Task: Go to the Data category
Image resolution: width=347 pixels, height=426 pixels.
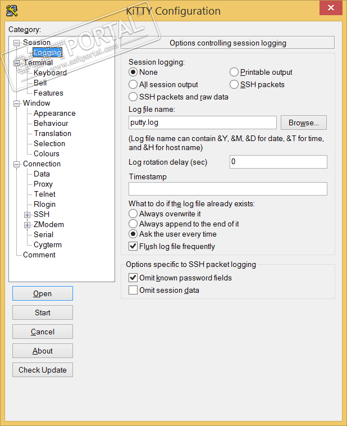Action: [42, 174]
